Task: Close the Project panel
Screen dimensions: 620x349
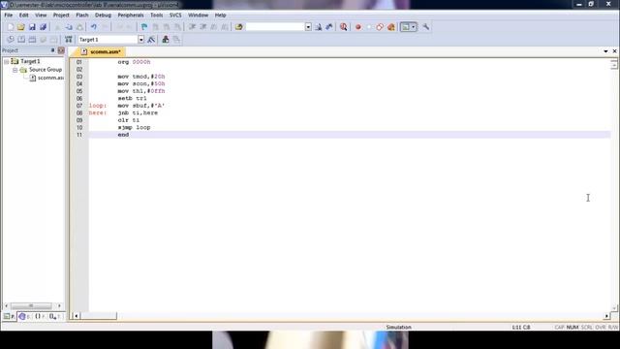Action: pyautogui.click(x=61, y=50)
